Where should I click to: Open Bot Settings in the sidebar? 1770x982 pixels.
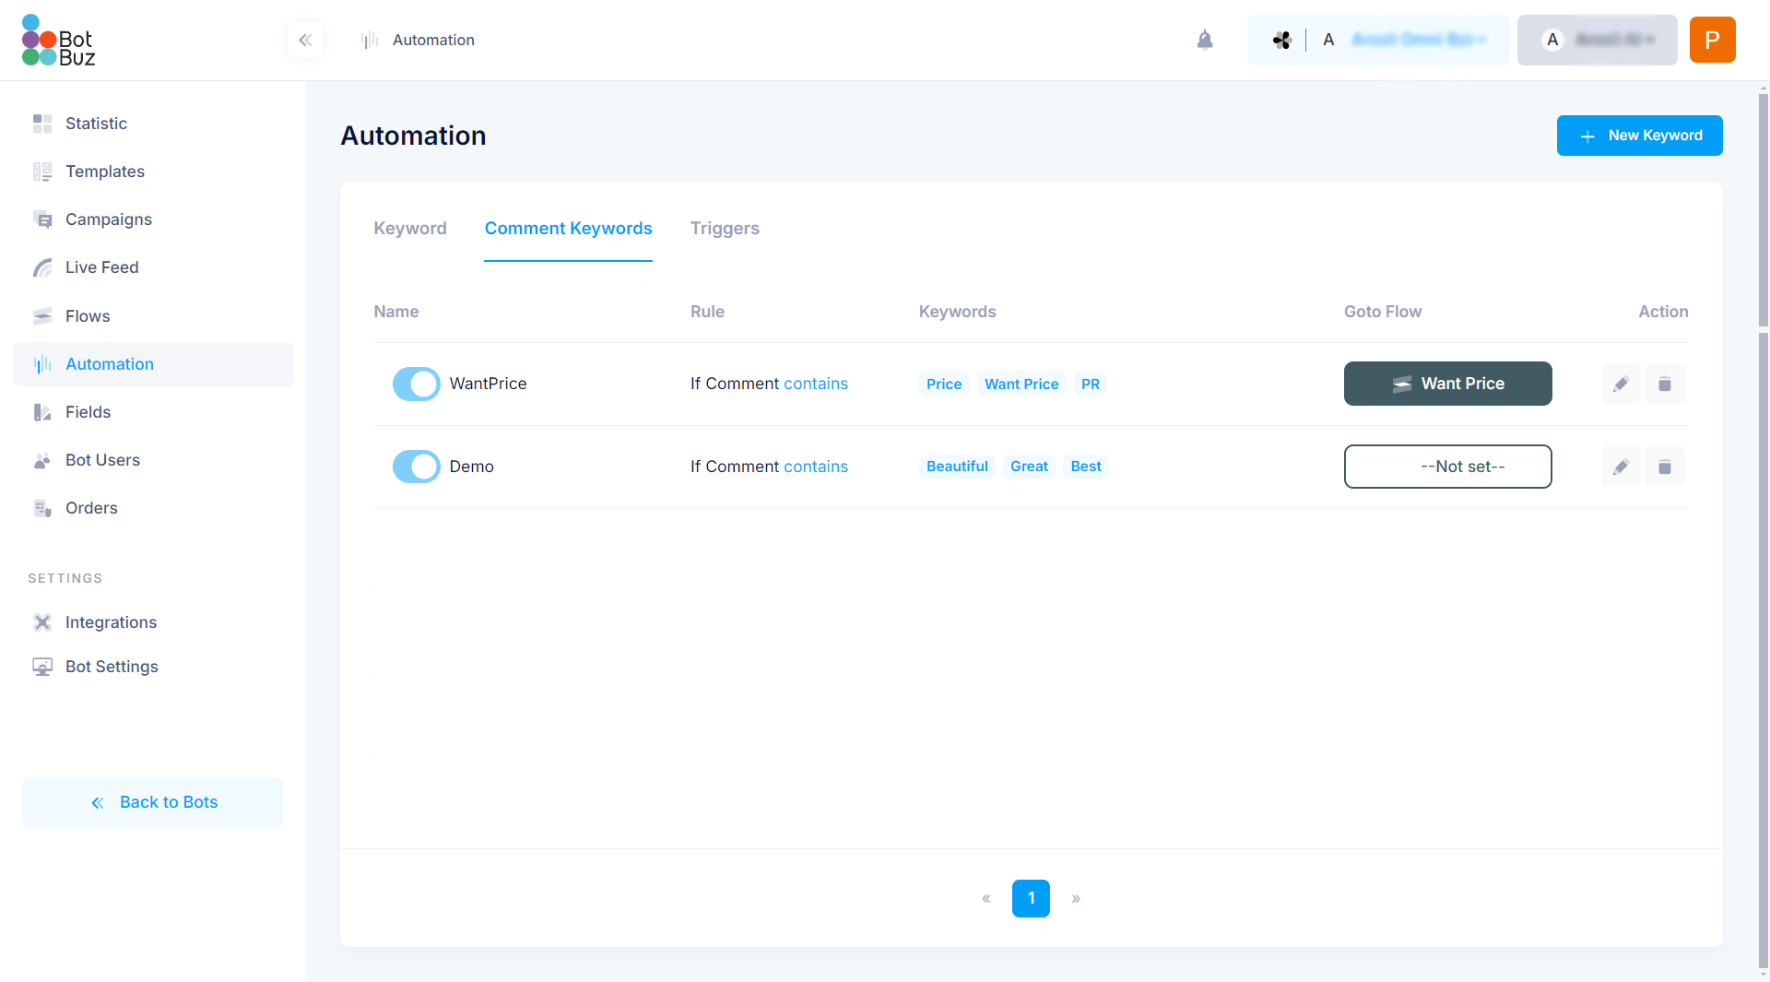(153, 667)
